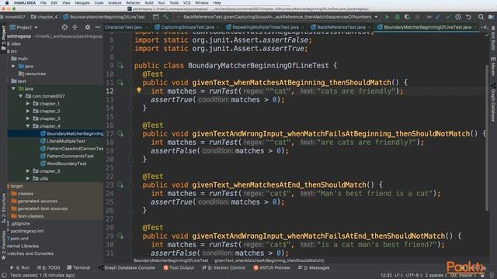Select PatternCommentsTest in project tree

point(70,156)
